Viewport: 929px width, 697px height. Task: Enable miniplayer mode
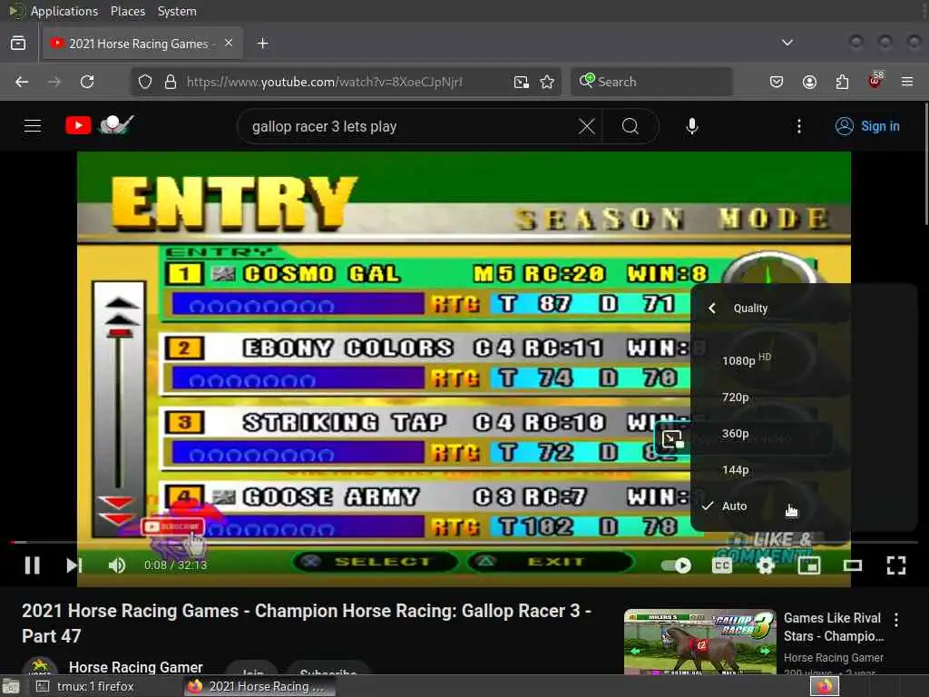point(808,565)
